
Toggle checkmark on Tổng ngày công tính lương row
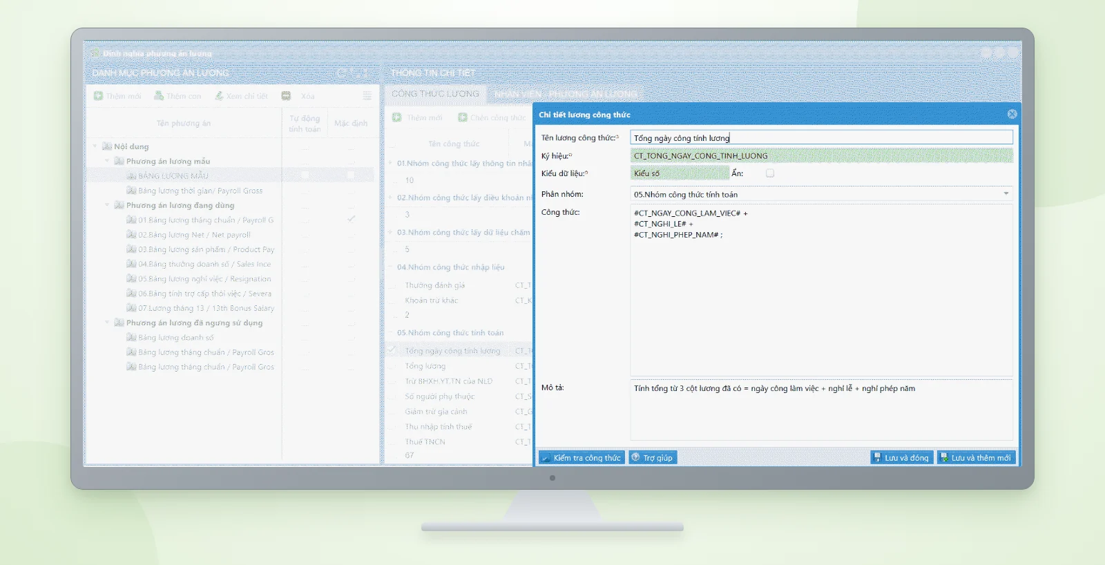point(392,350)
